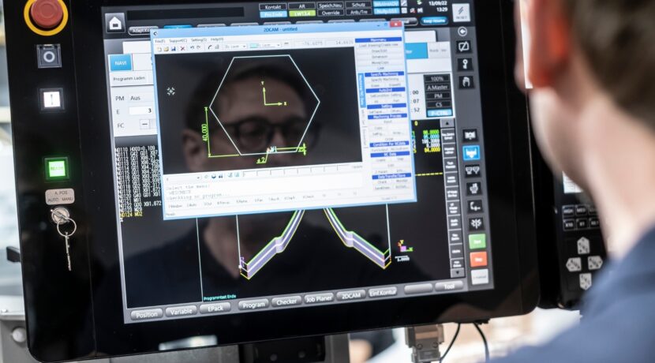The height and width of the screenshot is (363, 655).
Task: Open the Support menu in 2DCAM
Action: [x=178, y=41]
